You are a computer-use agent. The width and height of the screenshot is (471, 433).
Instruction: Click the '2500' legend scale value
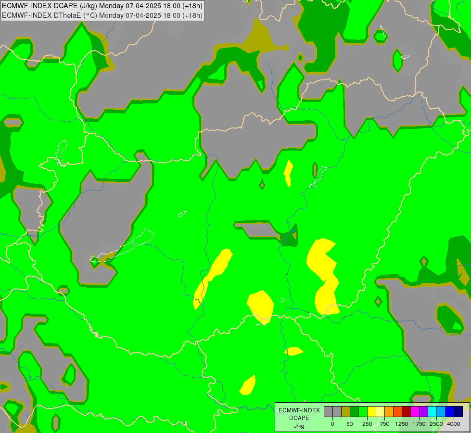(x=436, y=424)
